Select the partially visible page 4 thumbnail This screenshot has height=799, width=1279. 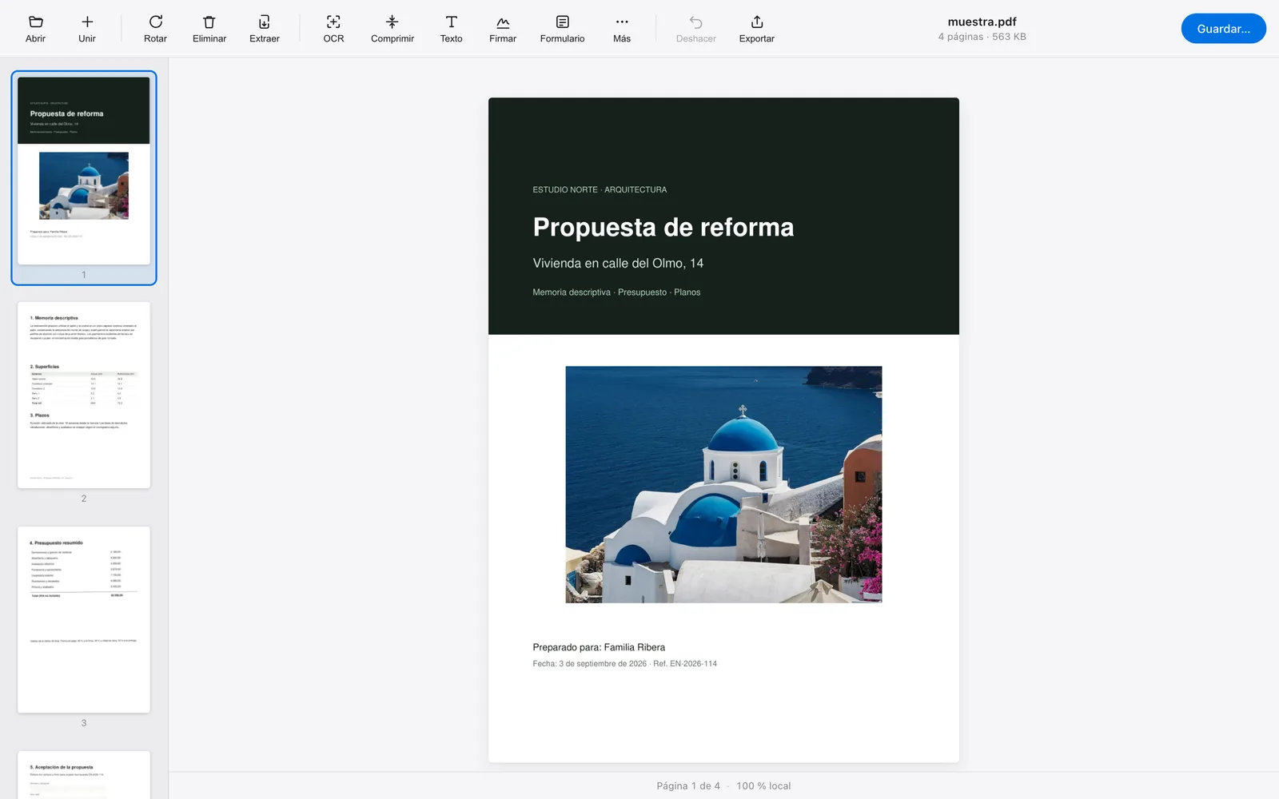pos(84,774)
